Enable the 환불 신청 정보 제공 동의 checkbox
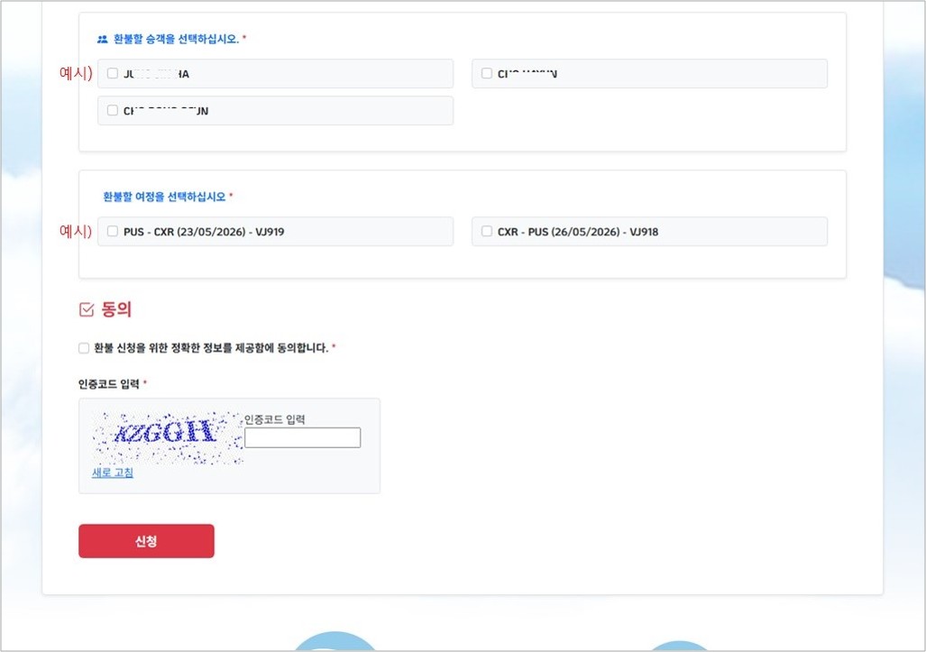Viewport: 926px width, 652px height. [84, 348]
